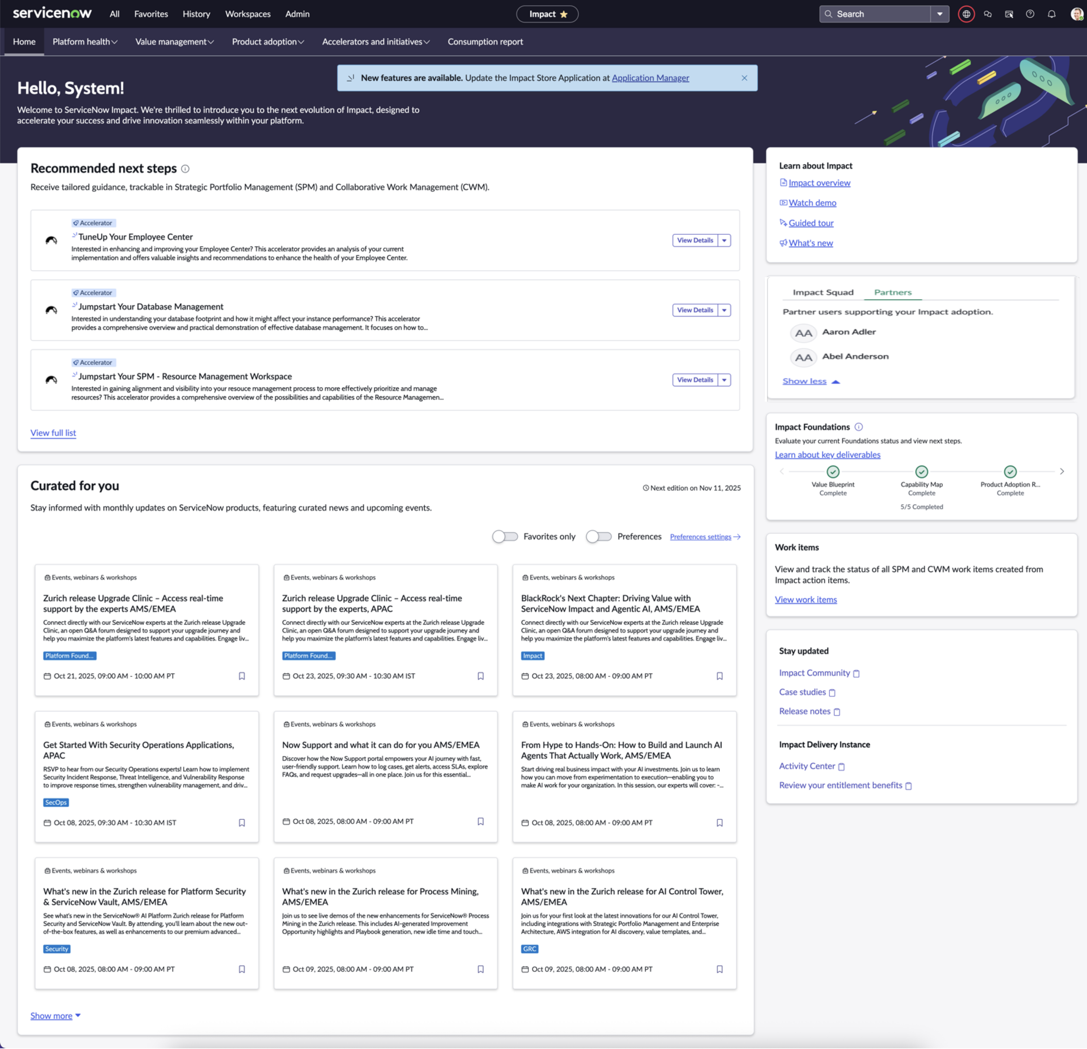Bookmark the Zurich Upgrade Clinic APAC card

481,676
